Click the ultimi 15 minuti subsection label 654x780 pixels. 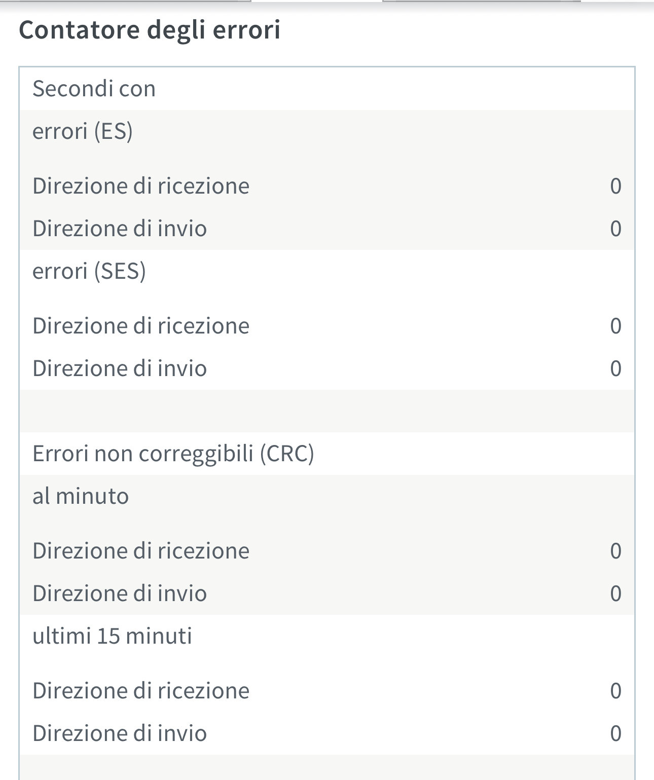click(112, 636)
